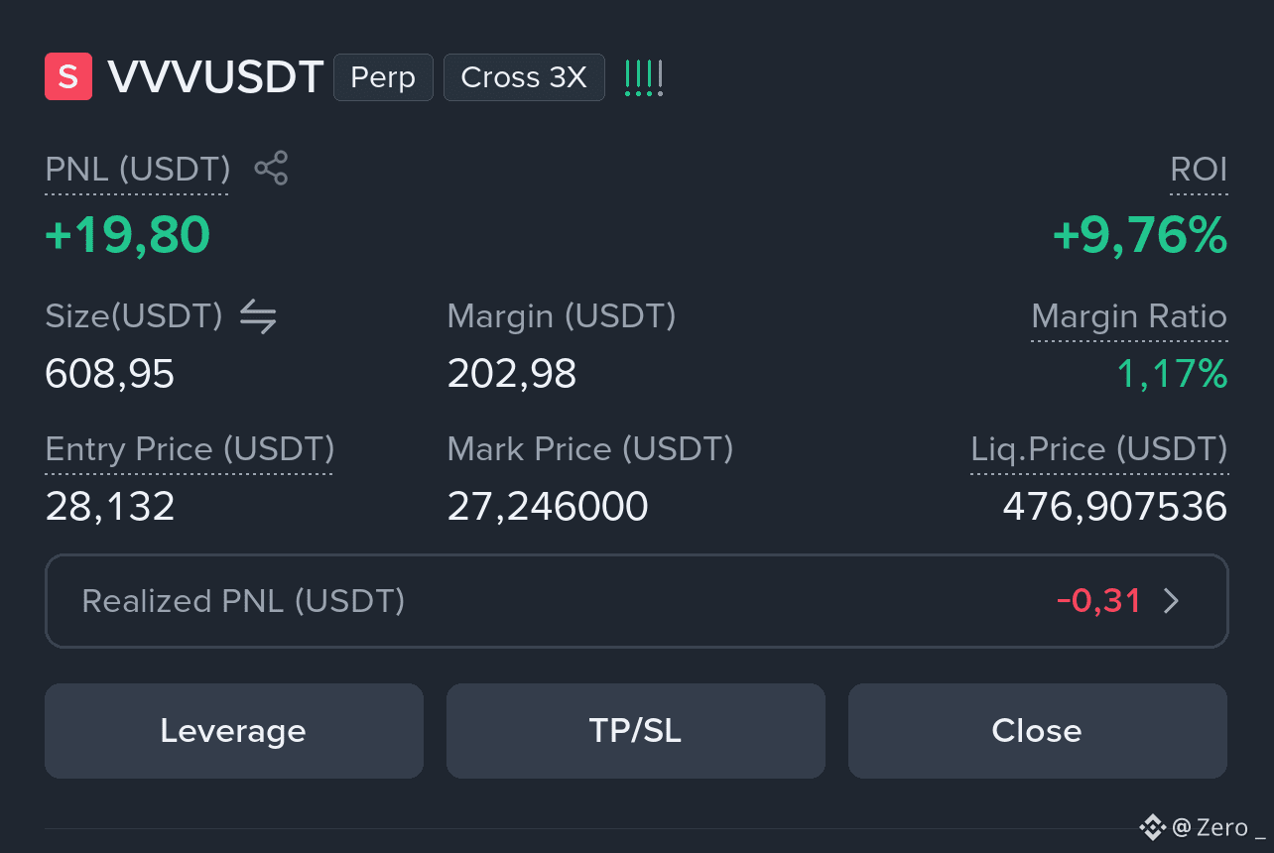Click the Perp contract type tag
Screen dimensions: 1274x853
(383, 77)
